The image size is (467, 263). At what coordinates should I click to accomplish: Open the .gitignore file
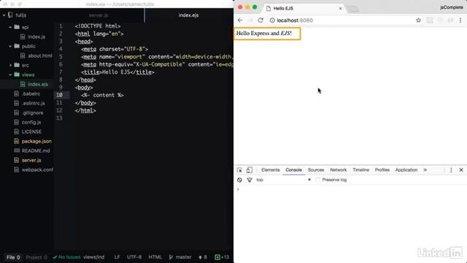coord(32,113)
